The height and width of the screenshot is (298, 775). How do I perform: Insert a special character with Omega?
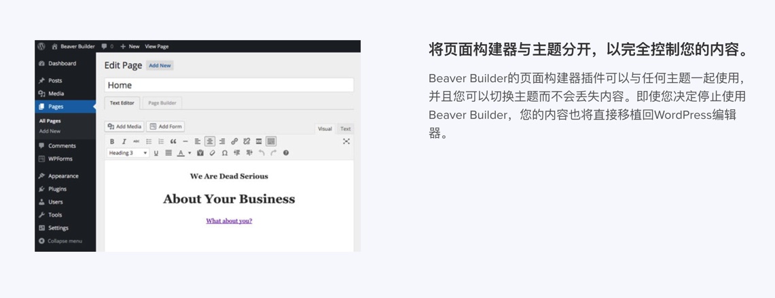point(224,153)
